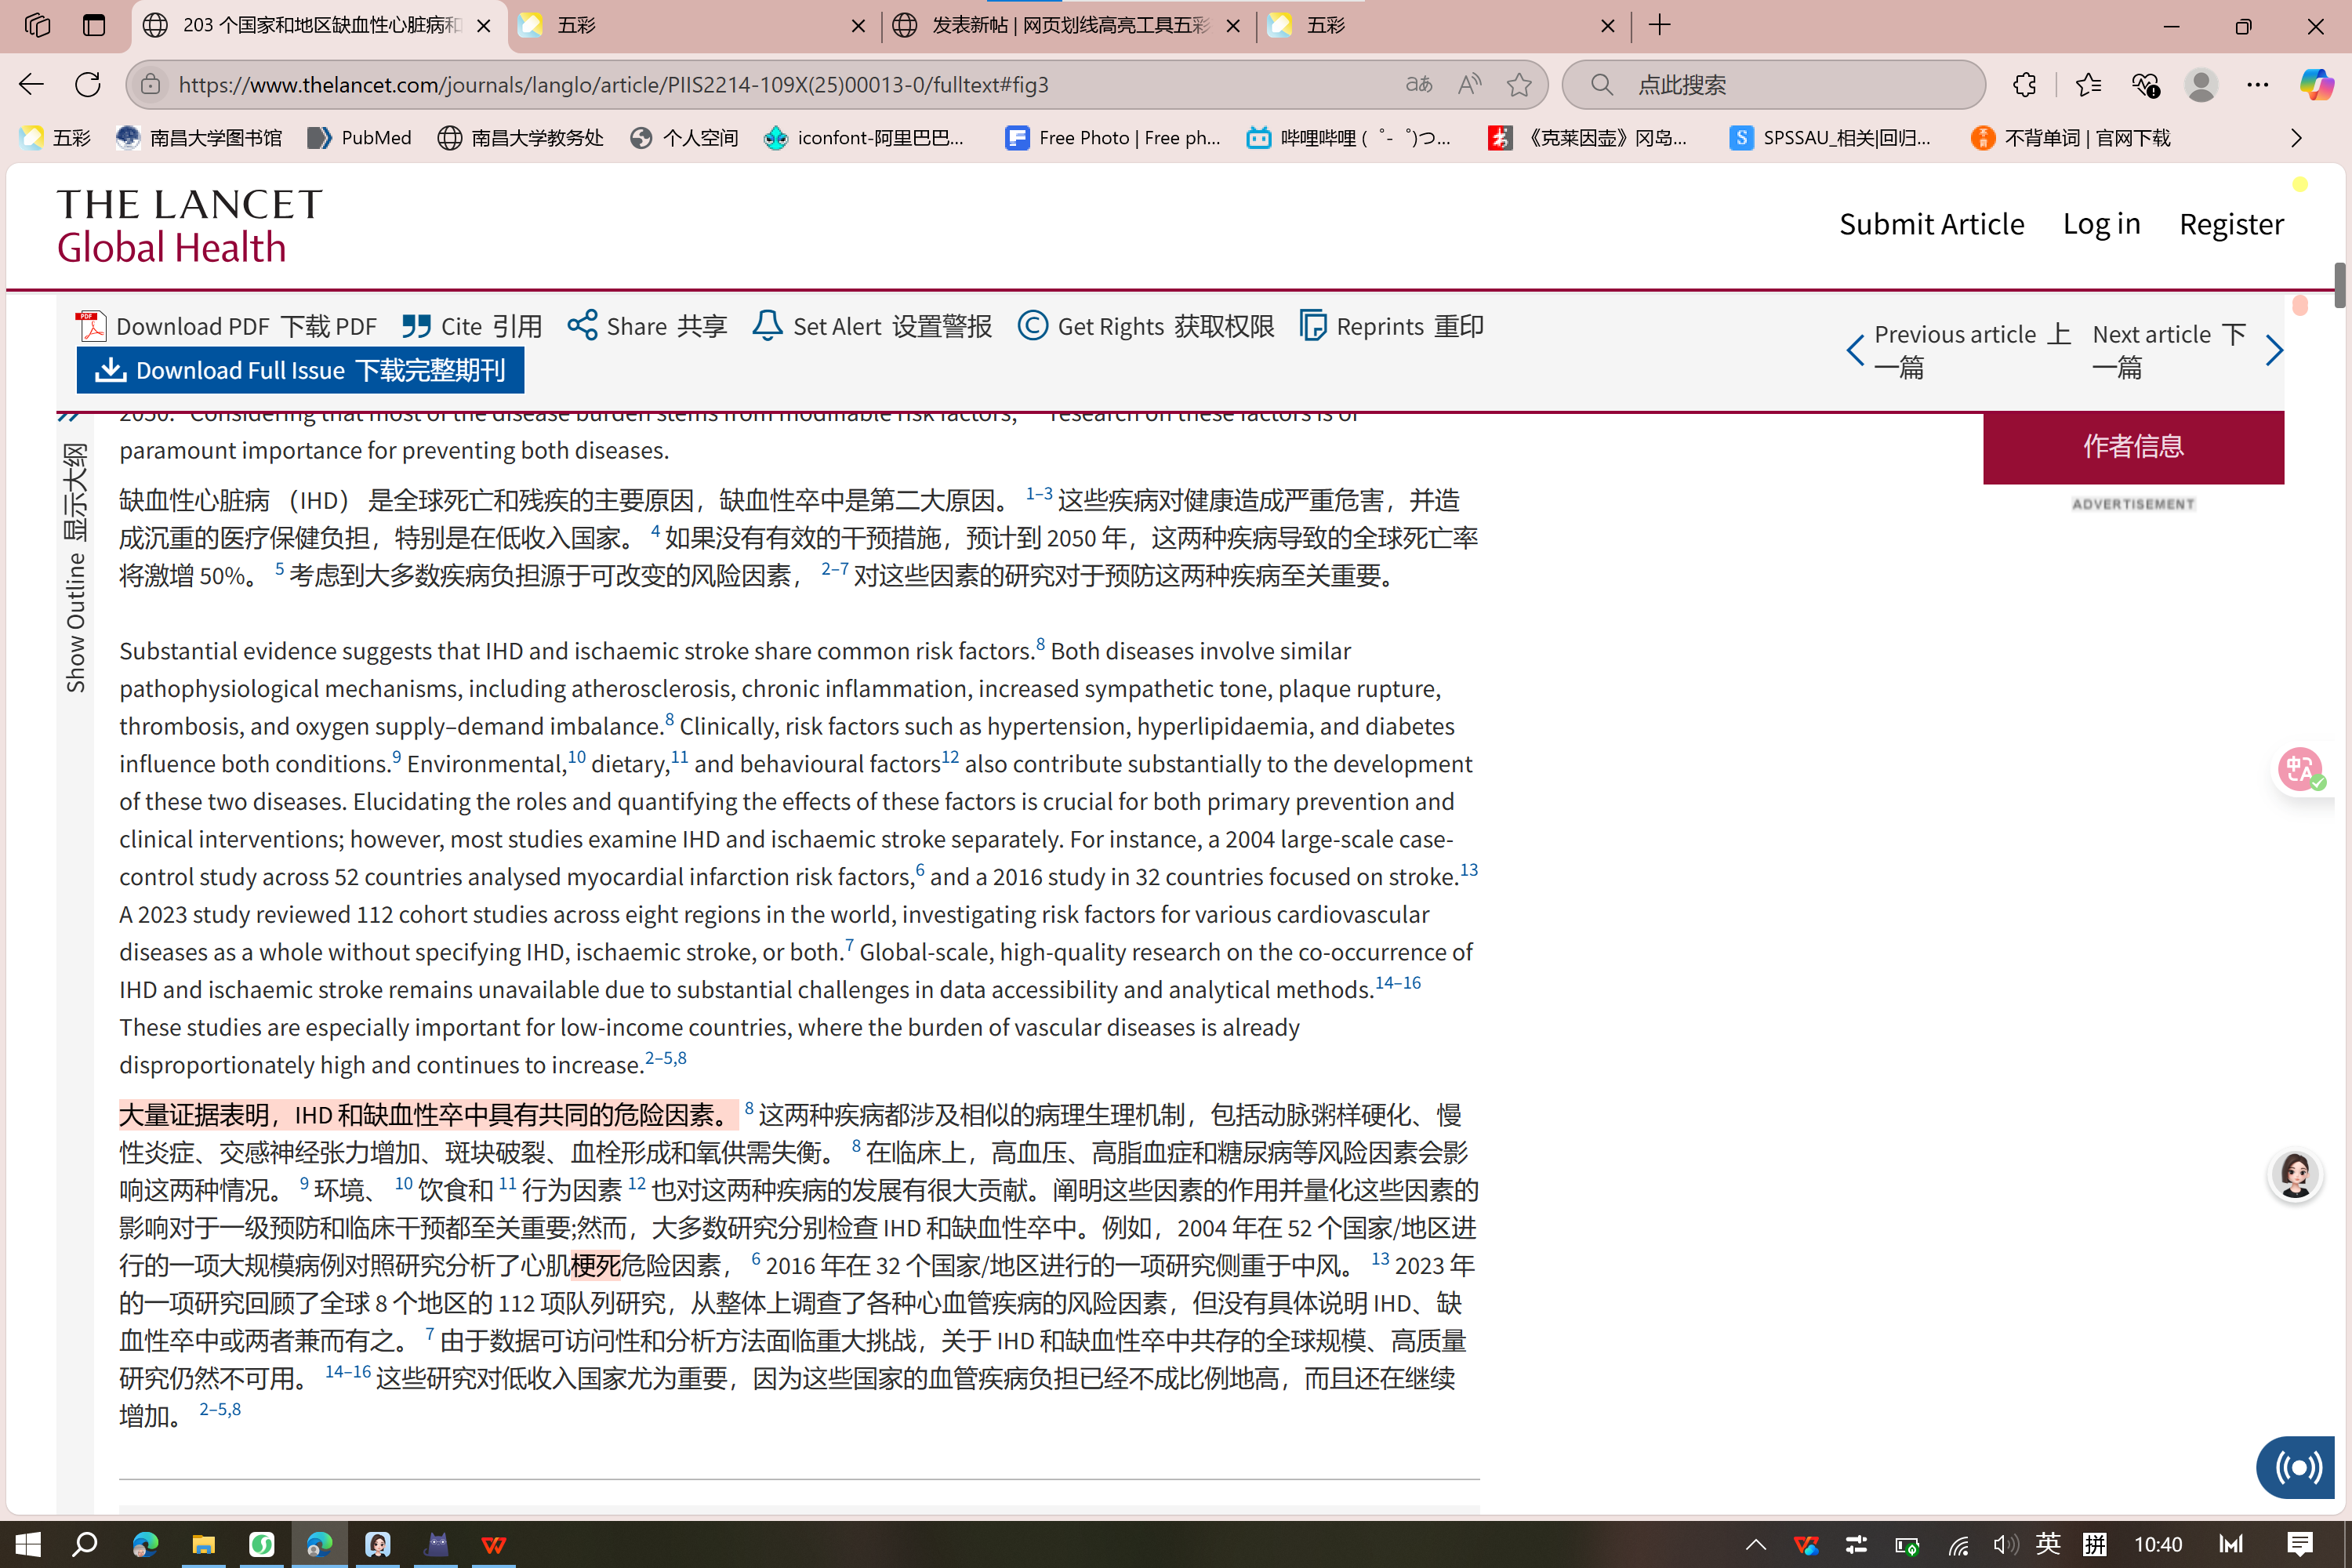Click the Cite quotation icon
2352x1568 pixels.
pyautogui.click(x=416, y=326)
